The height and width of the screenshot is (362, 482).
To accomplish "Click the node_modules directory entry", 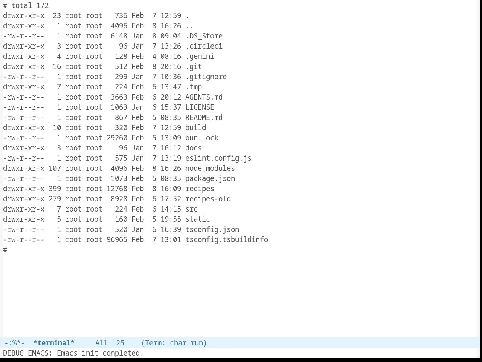I will 210,168.
